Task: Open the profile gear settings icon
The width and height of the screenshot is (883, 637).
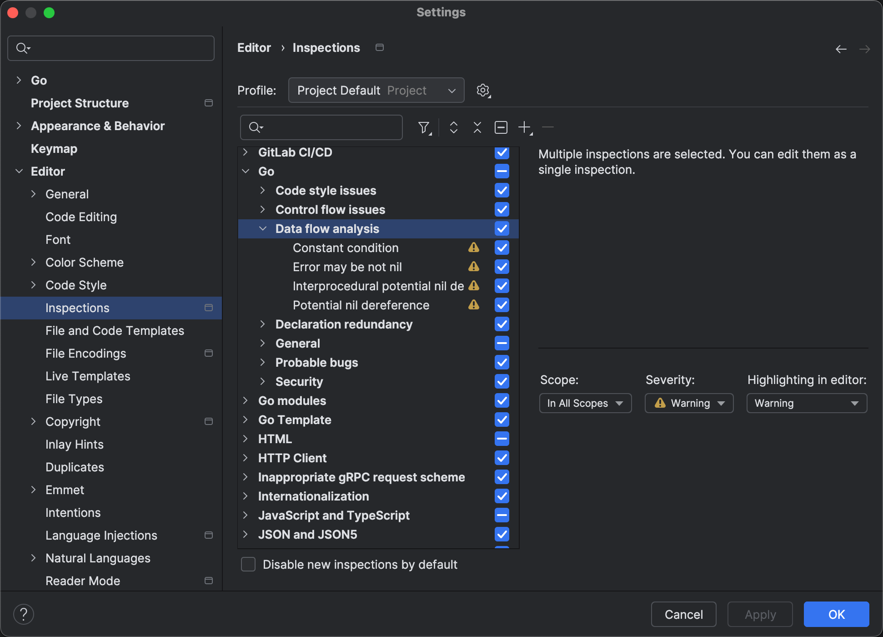Action: click(x=483, y=91)
